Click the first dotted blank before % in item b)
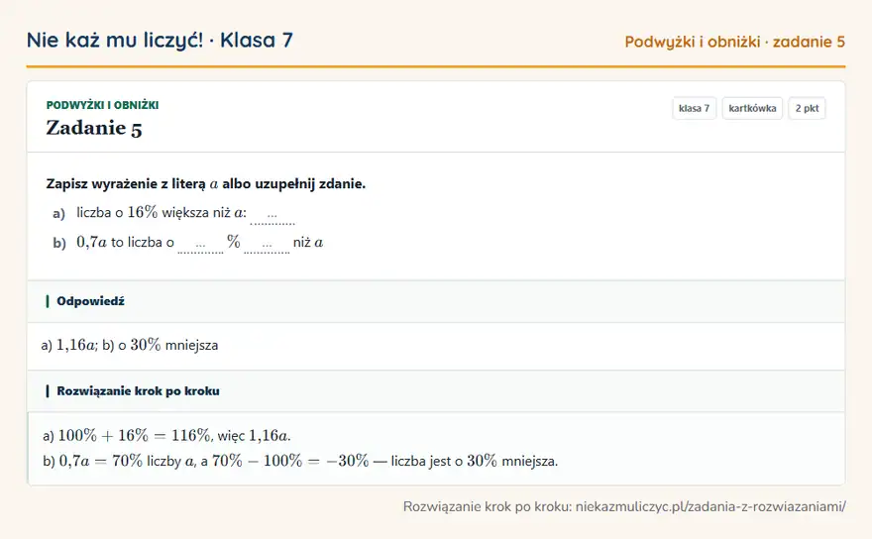Image resolution: width=872 pixels, height=539 pixels. point(201,245)
